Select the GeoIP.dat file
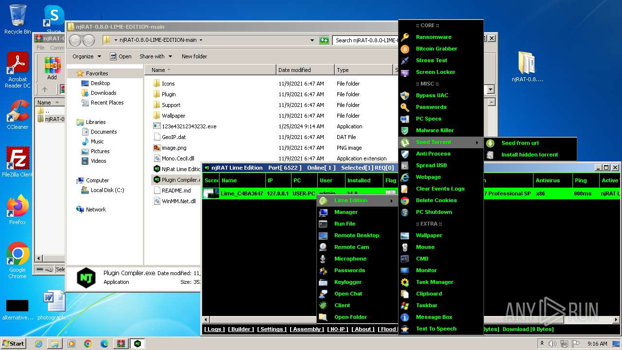The image size is (622, 350). pyautogui.click(x=173, y=137)
